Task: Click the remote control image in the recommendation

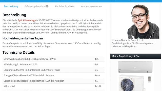Action: click(x=149, y=79)
